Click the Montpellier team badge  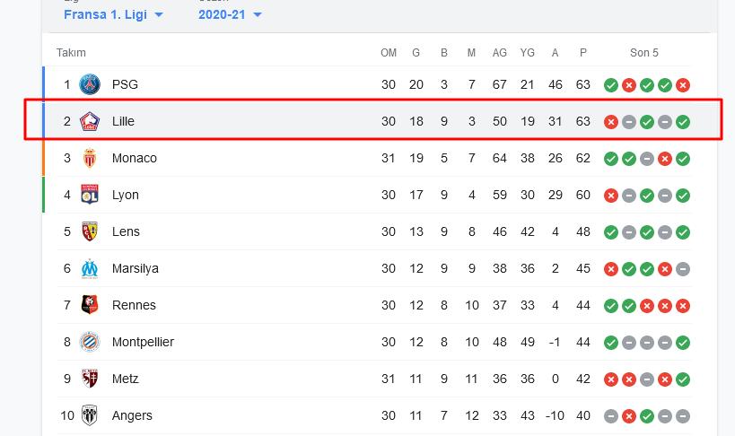click(x=90, y=342)
